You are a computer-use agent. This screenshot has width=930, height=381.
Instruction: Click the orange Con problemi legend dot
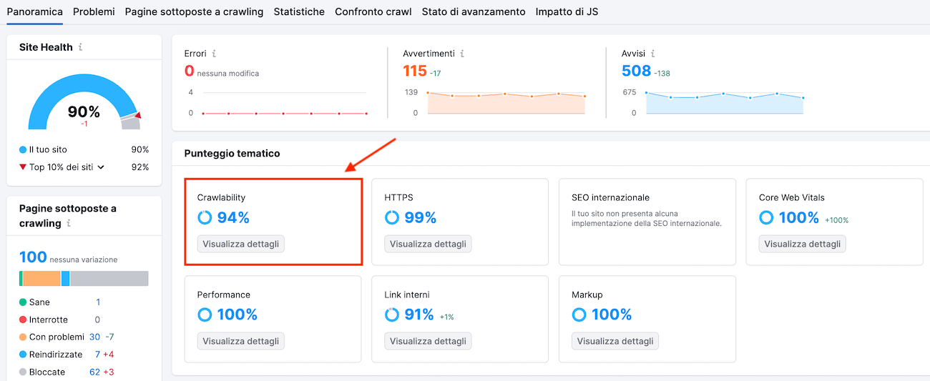[x=23, y=337]
